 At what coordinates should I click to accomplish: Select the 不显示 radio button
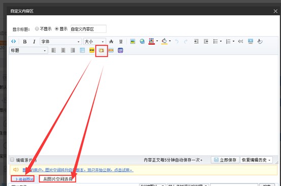[37, 29]
